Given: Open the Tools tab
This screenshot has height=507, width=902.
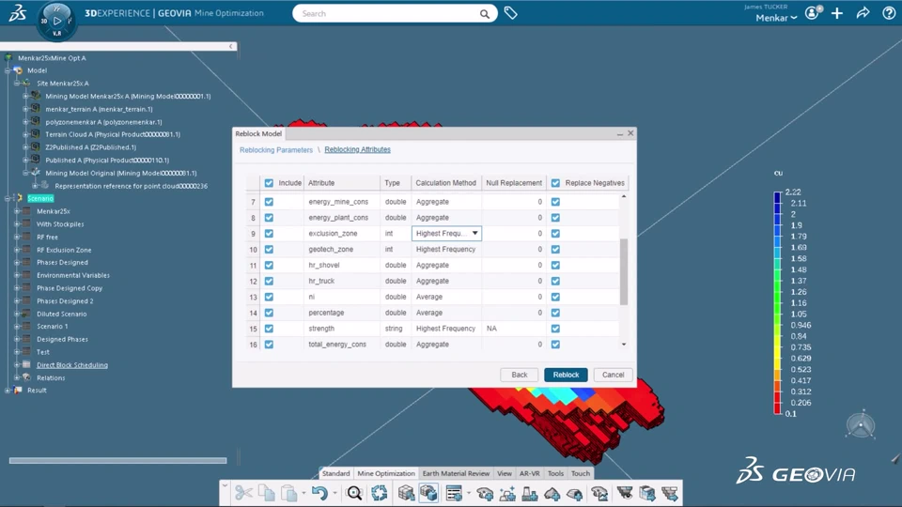Looking at the screenshot, I should tap(555, 473).
